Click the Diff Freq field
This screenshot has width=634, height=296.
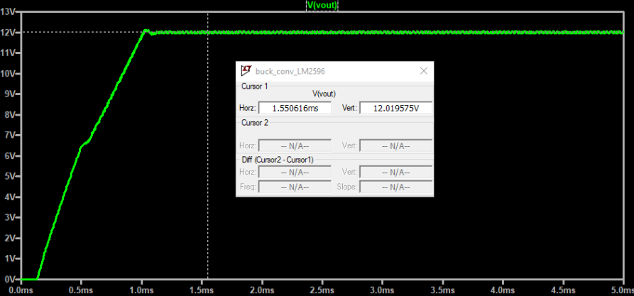tap(295, 187)
